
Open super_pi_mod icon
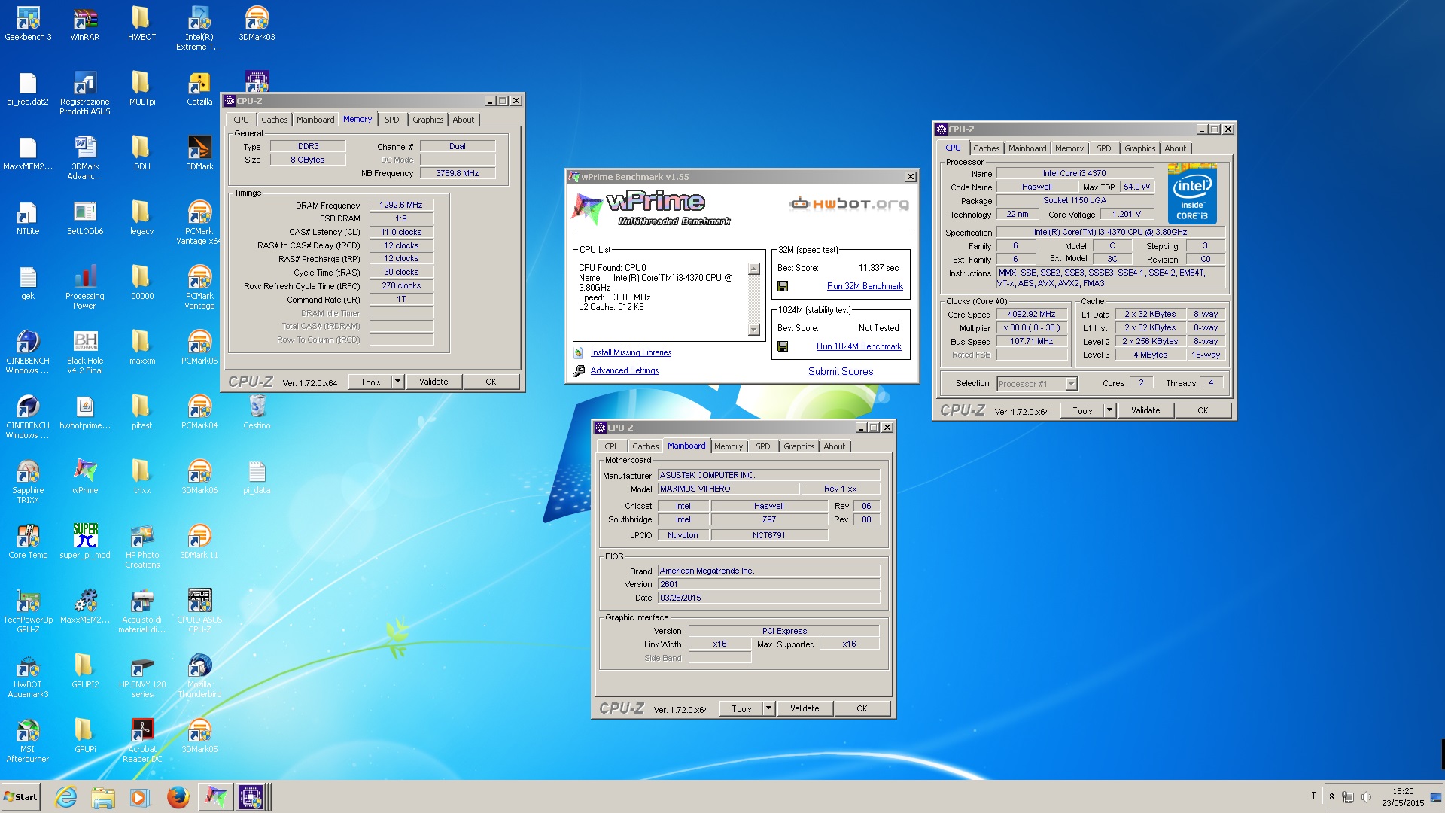point(85,542)
